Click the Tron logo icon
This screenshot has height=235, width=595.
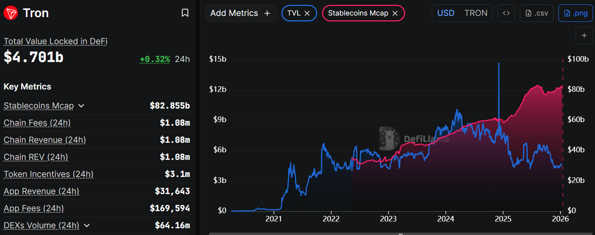point(10,13)
